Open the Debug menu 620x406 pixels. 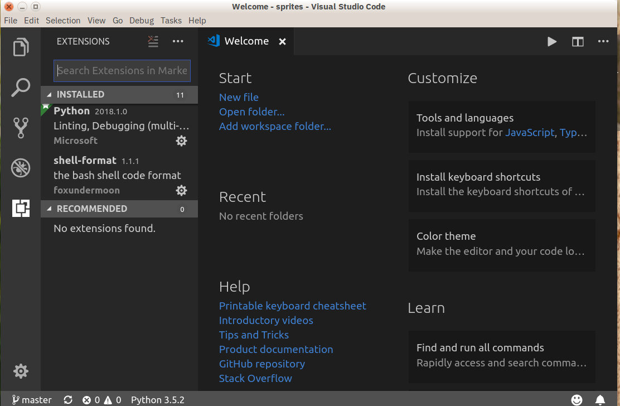click(141, 20)
